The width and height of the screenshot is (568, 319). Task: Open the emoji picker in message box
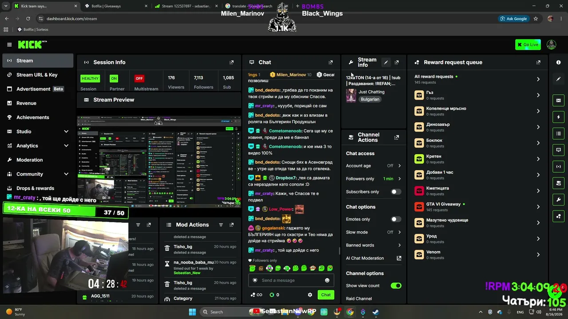click(327, 280)
